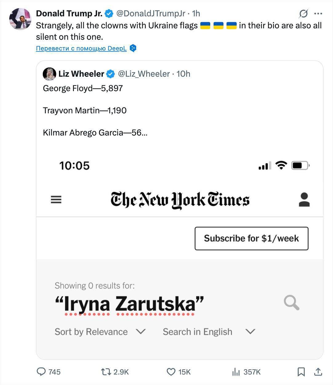Open the @Liz_Wheeler handle link
The width and height of the screenshot is (333, 385).
click(x=144, y=74)
